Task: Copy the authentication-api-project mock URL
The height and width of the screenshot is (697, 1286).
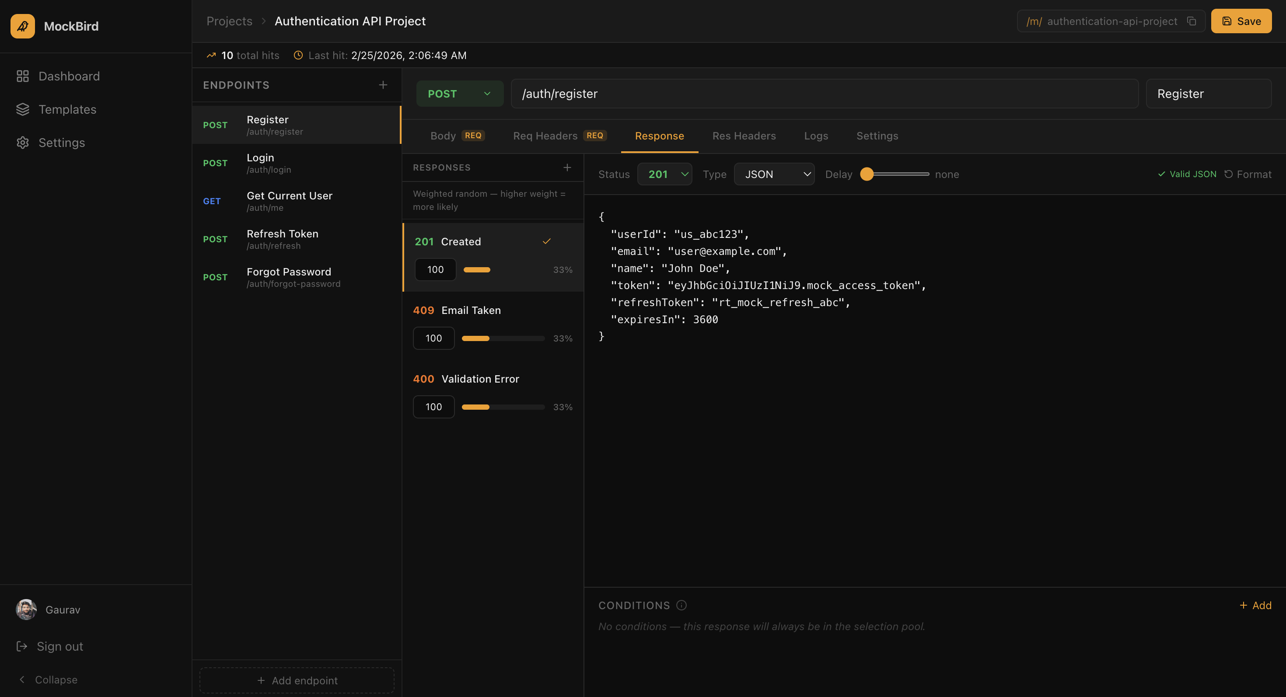Action: point(1192,21)
